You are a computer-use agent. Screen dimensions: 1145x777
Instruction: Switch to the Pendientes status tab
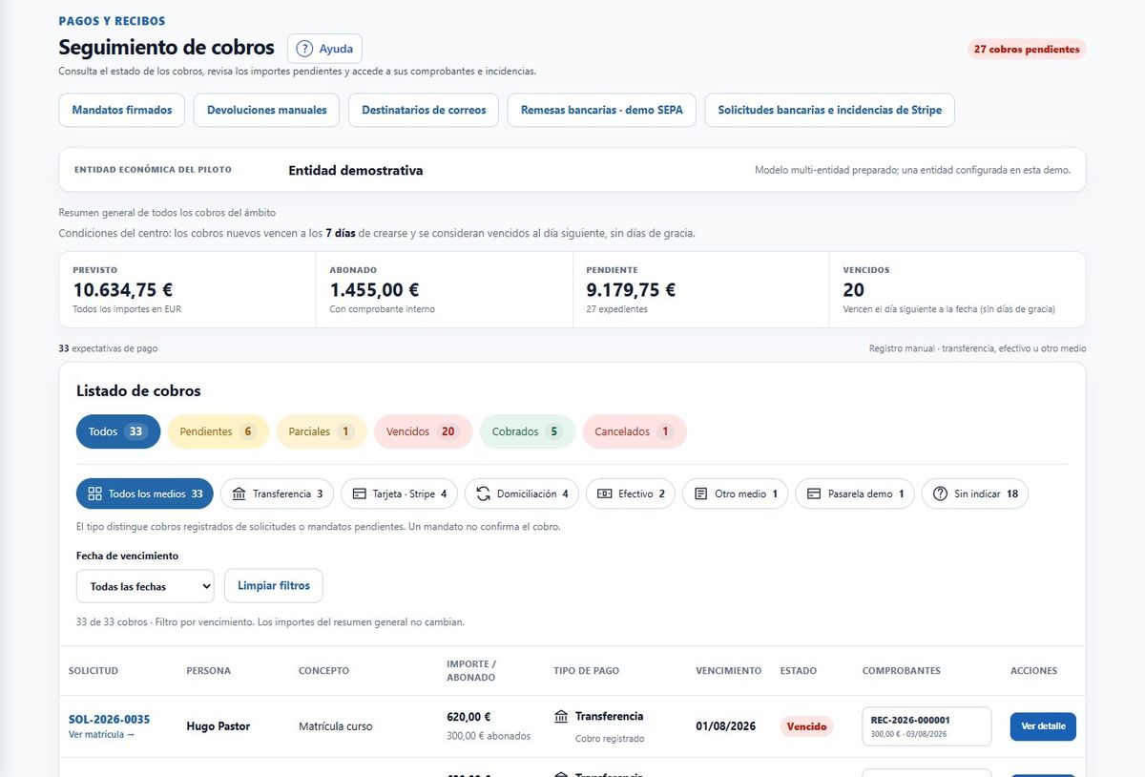pyautogui.click(x=219, y=431)
